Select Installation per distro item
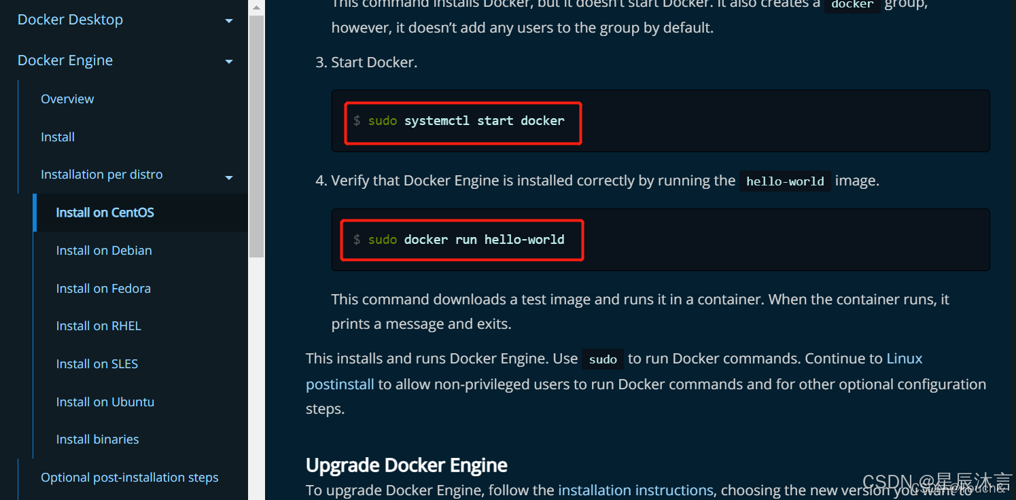Viewport: 1016px width, 500px height. [x=102, y=175]
